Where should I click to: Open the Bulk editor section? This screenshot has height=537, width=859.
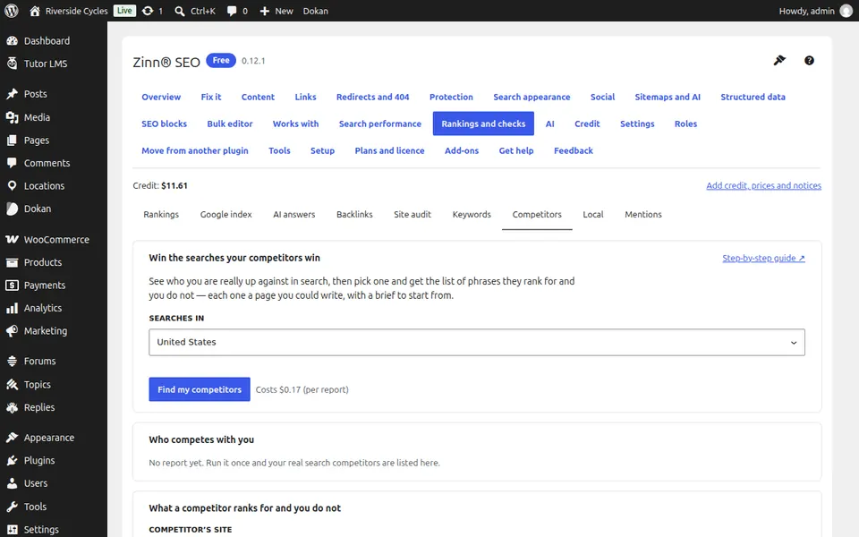click(x=230, y=124)
